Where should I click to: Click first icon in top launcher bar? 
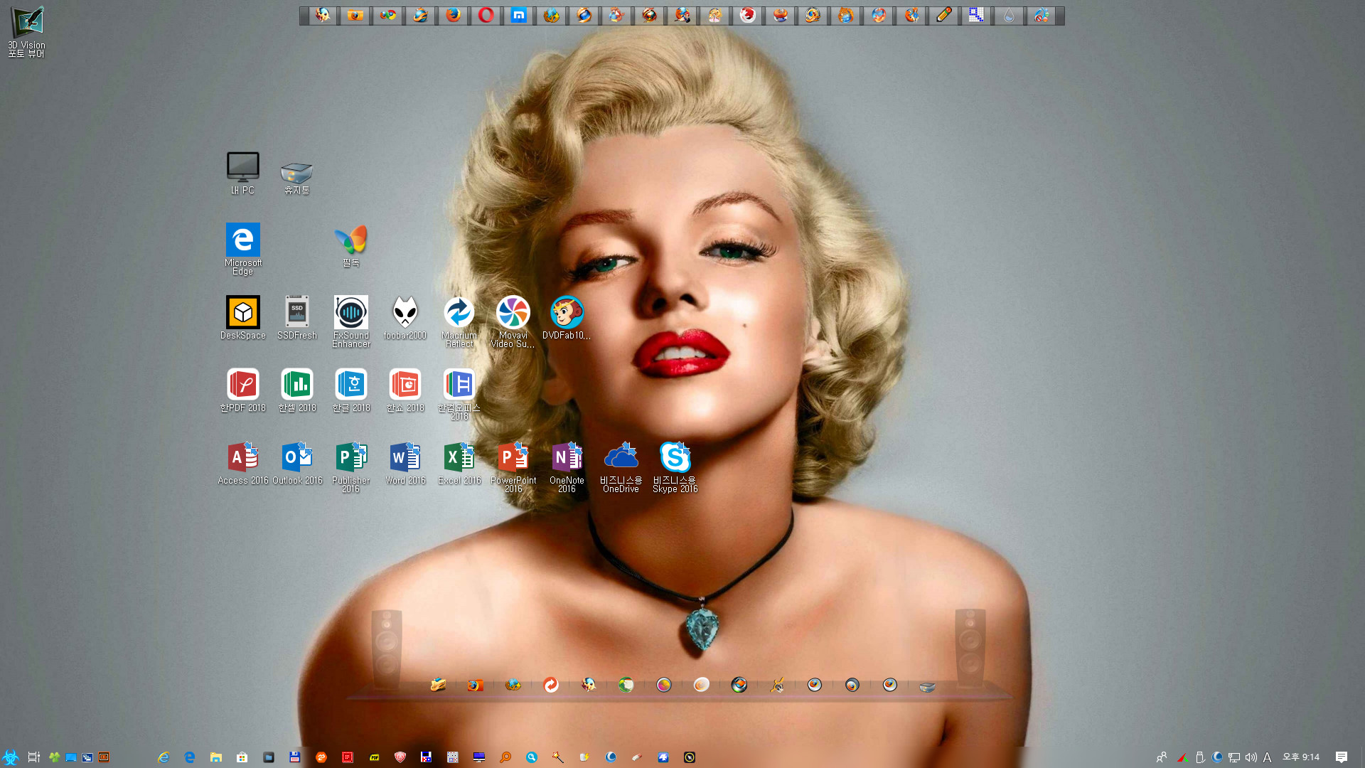[x=323, y=15]
